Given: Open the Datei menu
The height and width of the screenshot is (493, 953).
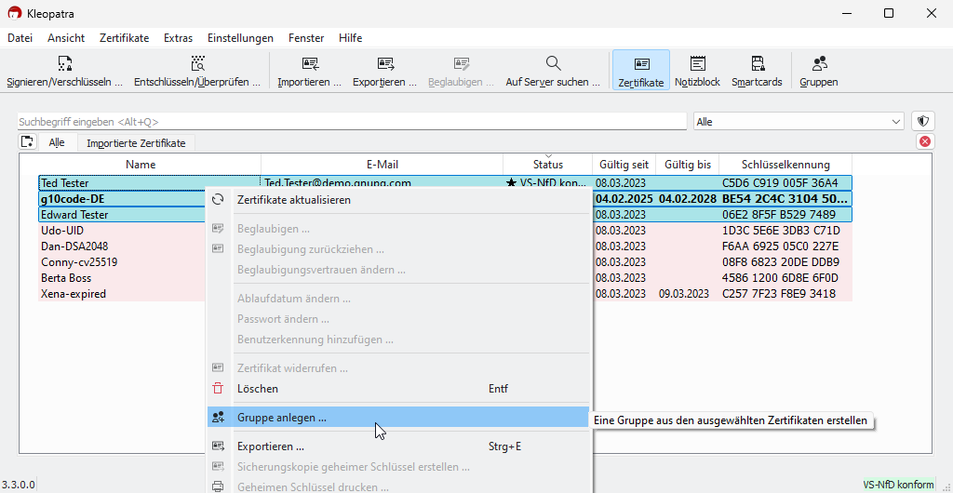Looking at the screenshot, I should (20, 37).
